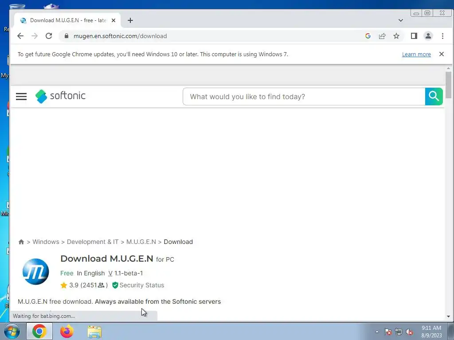Click the network tray icon
This screenshot has width=454, height=340.
(399, 332)
